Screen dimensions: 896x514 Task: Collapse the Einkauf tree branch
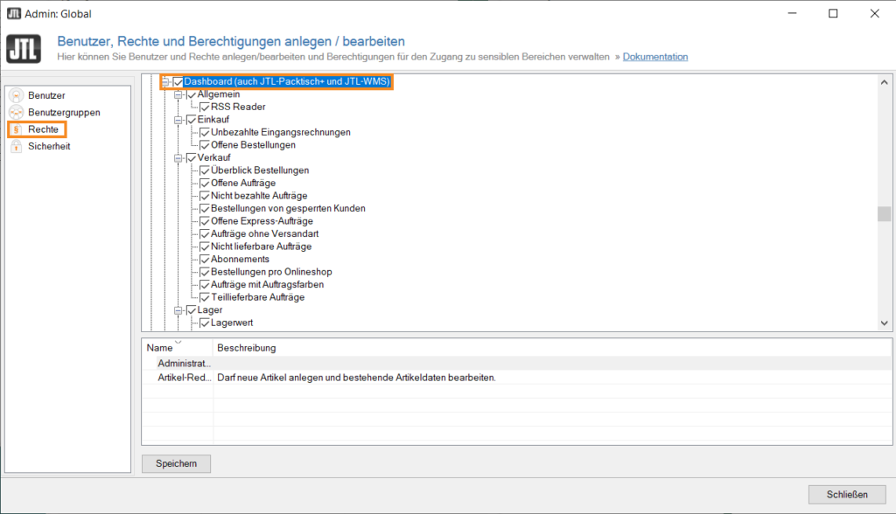(x=179, y=120)
